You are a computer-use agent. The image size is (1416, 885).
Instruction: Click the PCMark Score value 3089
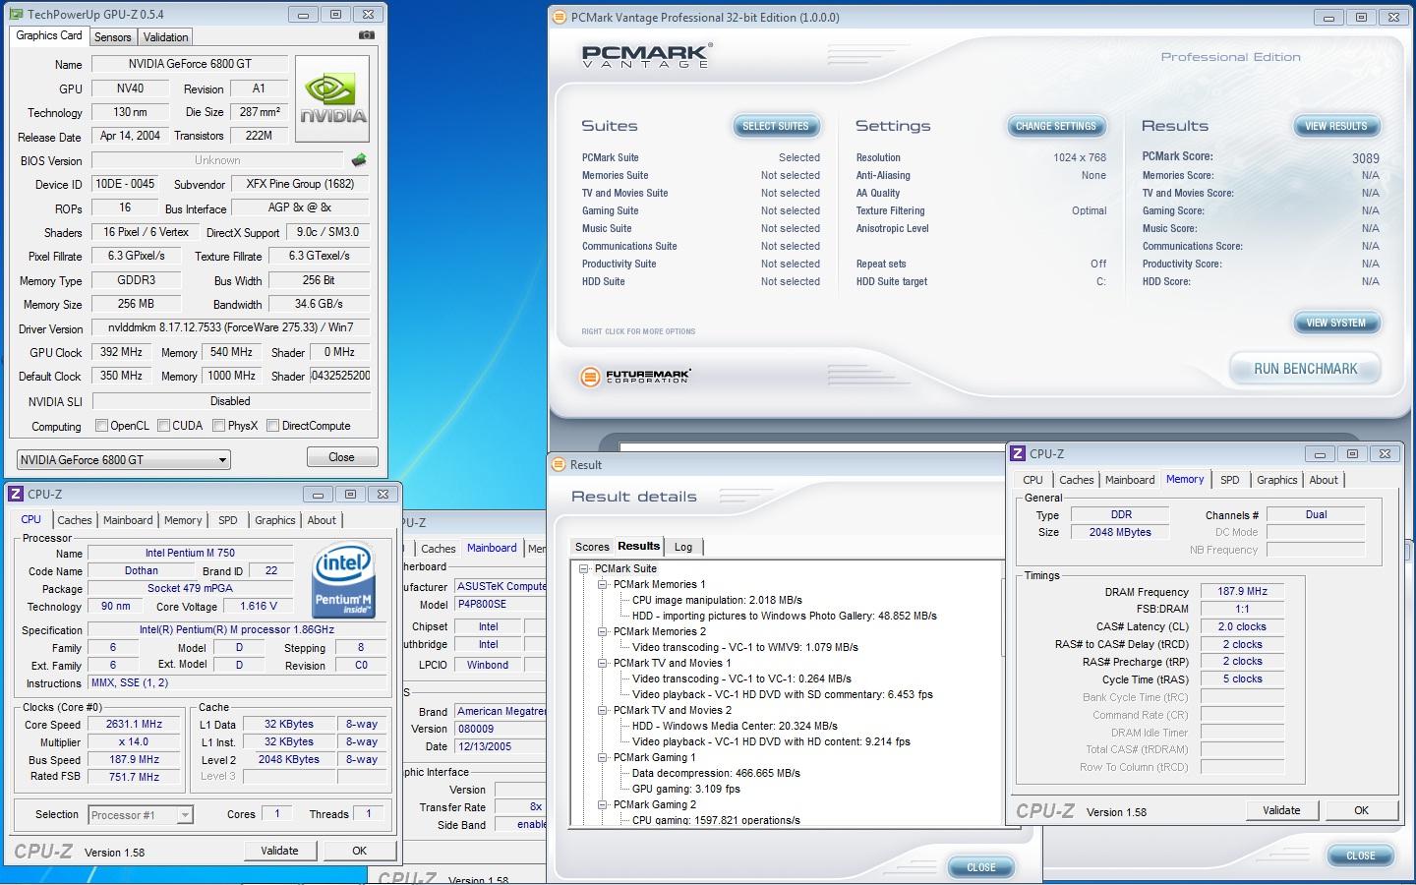1365,157
